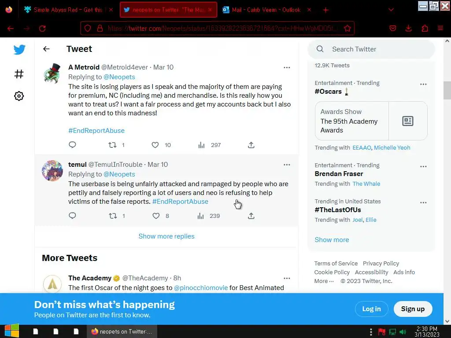Open the Explore hashtag icon
The image size is (451, 338).
coord(19,74)
